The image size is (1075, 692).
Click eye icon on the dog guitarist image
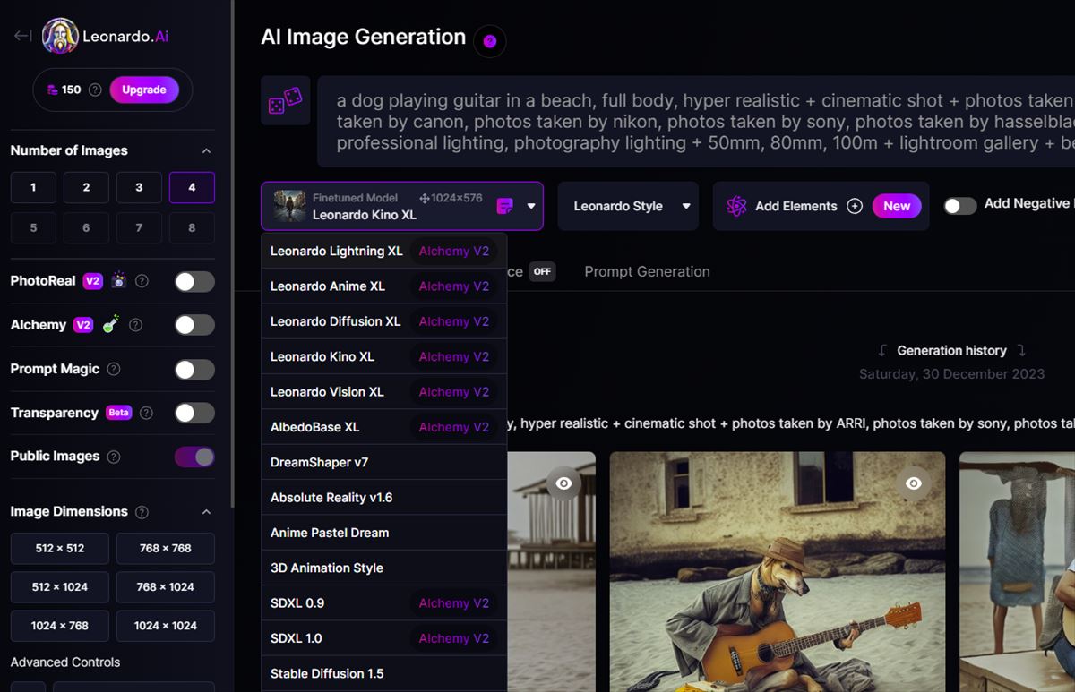tap(913, 483)
